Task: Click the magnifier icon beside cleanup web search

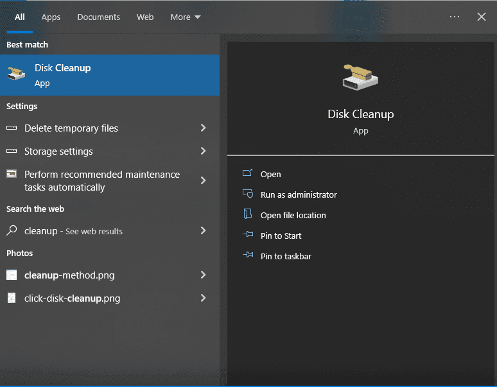Action: coord(12,230)
